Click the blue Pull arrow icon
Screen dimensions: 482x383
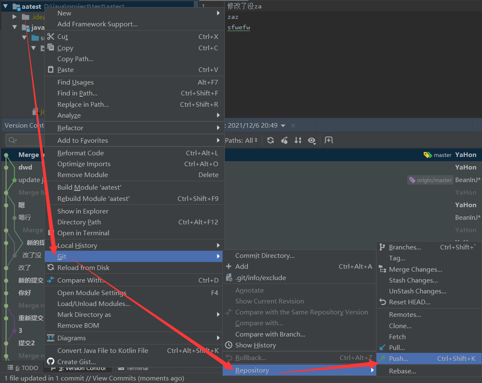coord(382,347)
